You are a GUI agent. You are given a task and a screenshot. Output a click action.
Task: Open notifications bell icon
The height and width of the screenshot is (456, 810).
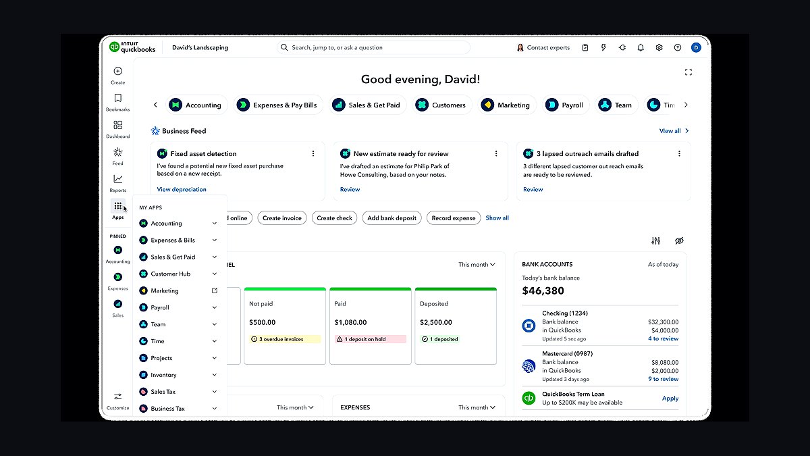coord(641,48)
